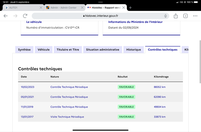Click Informations du Ministère de l'Intérieur heading

[x=135, y=22]
